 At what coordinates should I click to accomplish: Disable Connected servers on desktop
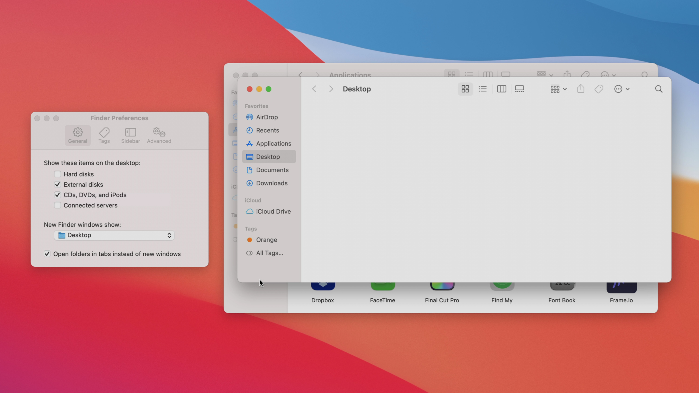tap(57, 205)
